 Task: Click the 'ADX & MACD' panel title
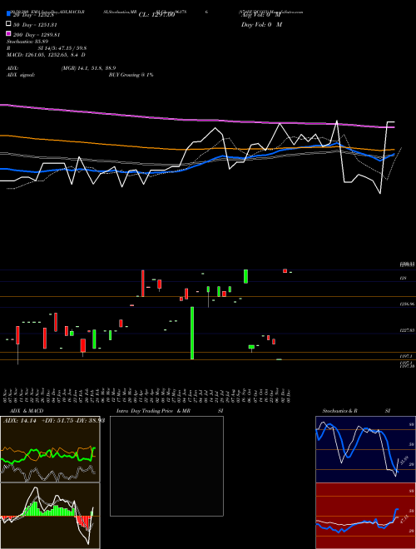[27, 411]
